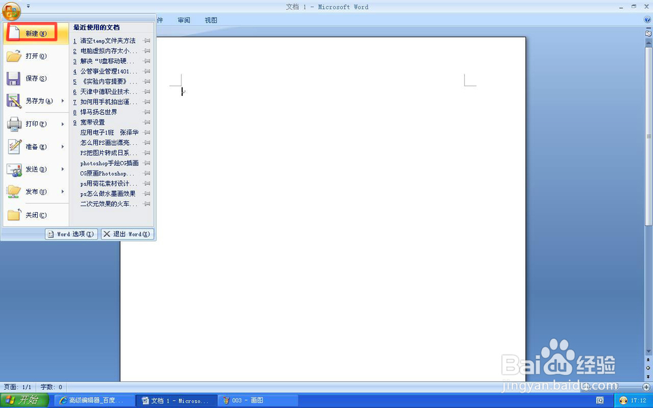The image size is (653, 408).
Task: Switch to the 审阅 ribbon tab
Action: pos(183,20)
